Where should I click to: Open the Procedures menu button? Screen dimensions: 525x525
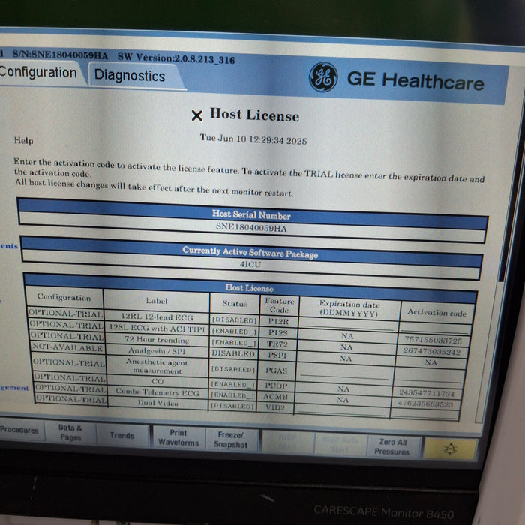(19, 430)
